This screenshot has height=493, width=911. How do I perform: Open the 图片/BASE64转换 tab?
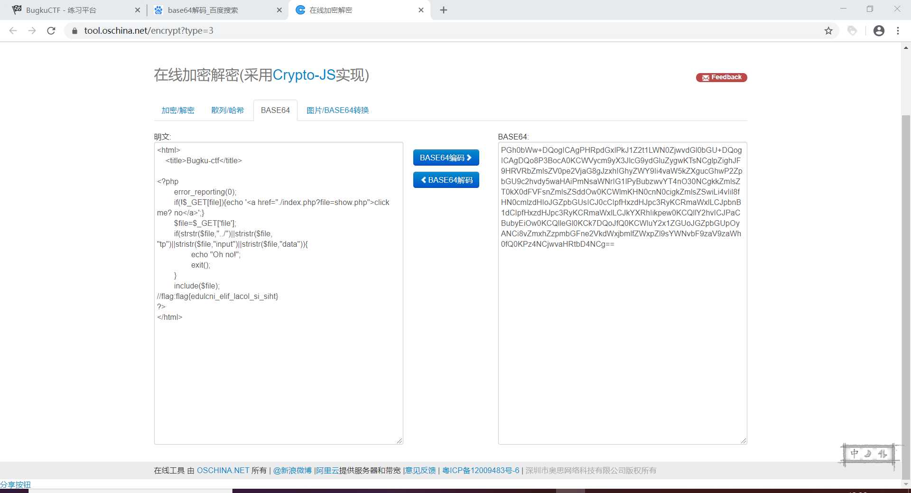pos(337,110)
